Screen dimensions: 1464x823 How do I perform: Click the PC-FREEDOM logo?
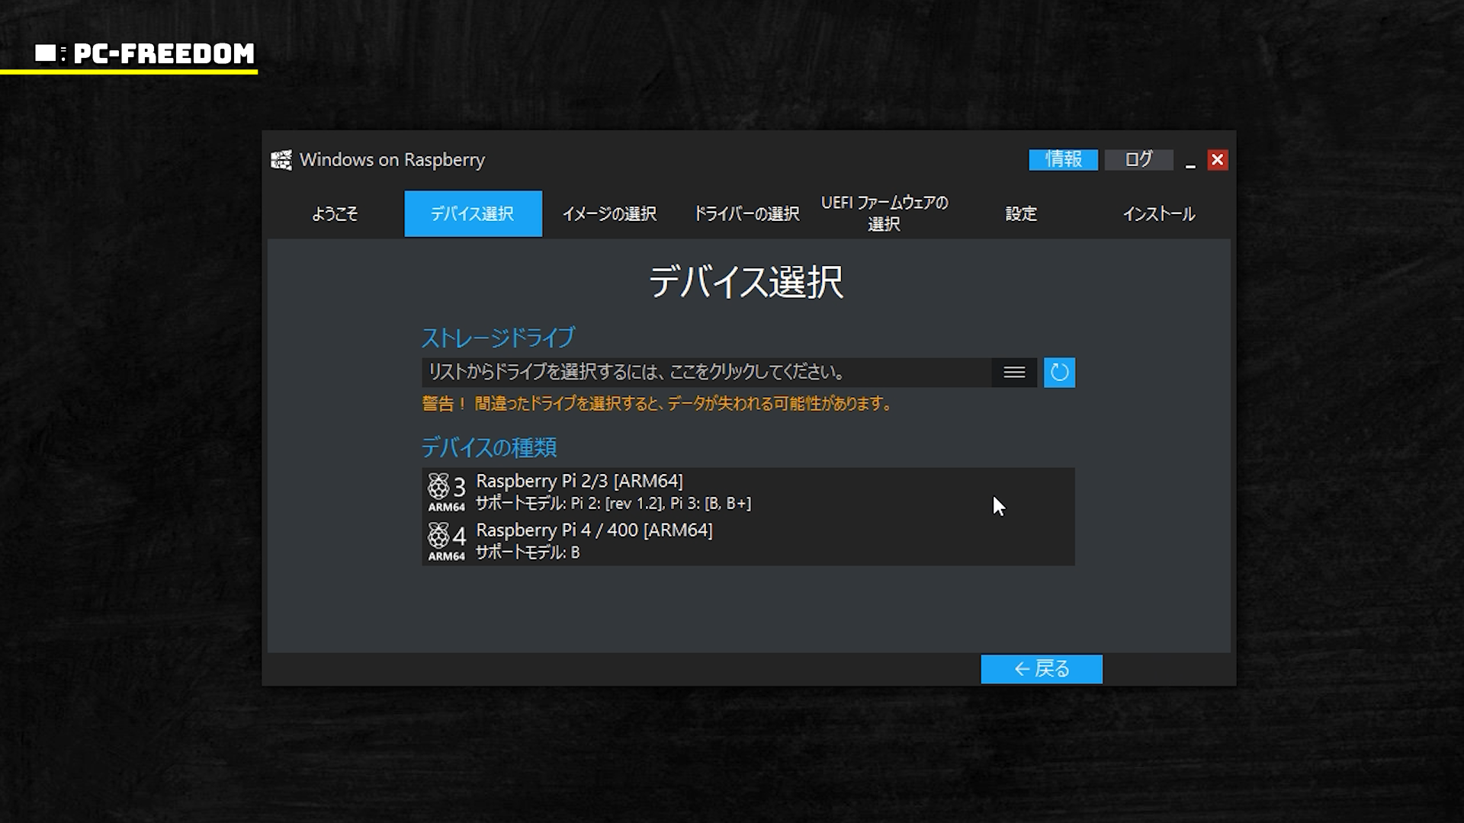pyautogui.click(x=145, y=53)
